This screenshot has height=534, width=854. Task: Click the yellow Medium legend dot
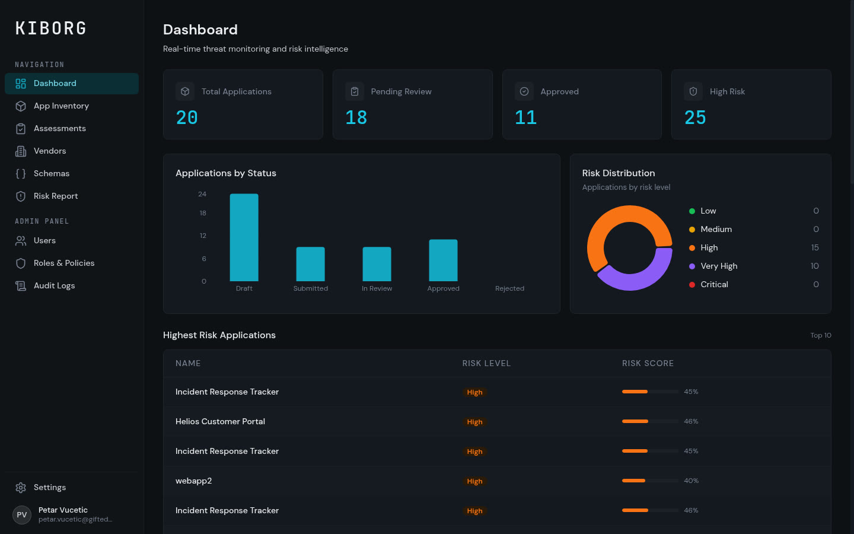pyautogui.click(x=692, y=230)
